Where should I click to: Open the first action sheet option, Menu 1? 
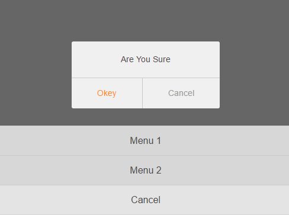pos(144,140)
